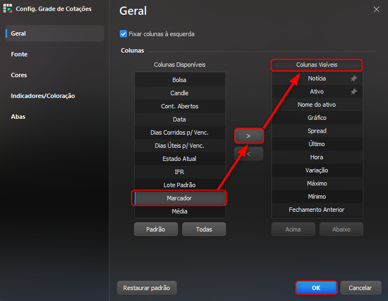This screenshot has width=388, height=301.
Task: Open the Geral settings section
Action: click(55, 33)
